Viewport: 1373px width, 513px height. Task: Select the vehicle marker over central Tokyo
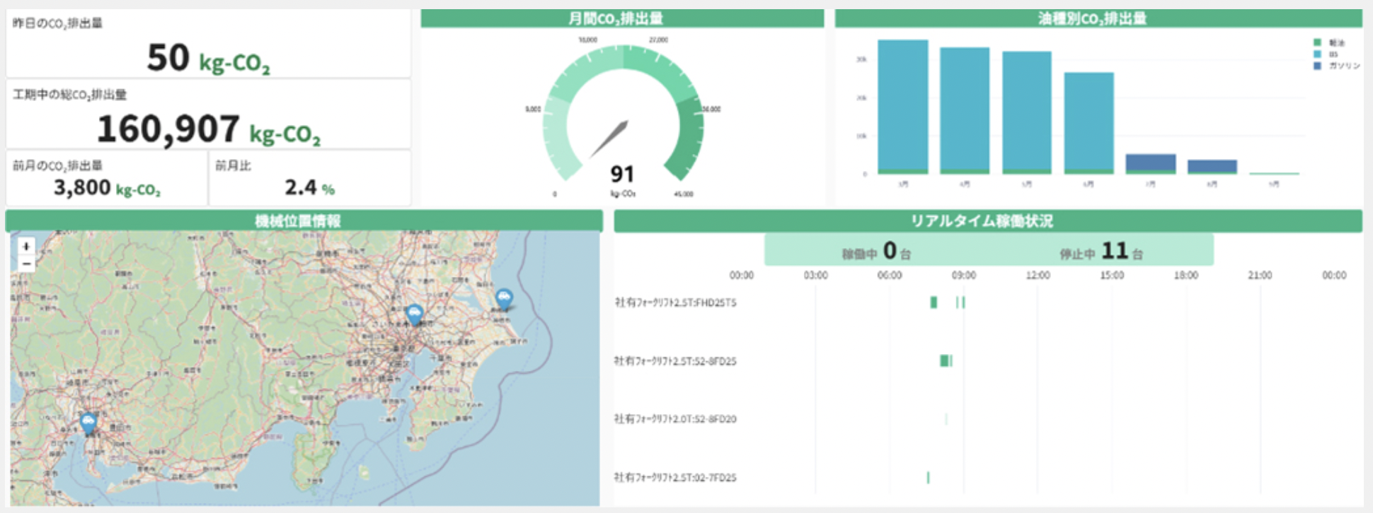tap(414, 314)
